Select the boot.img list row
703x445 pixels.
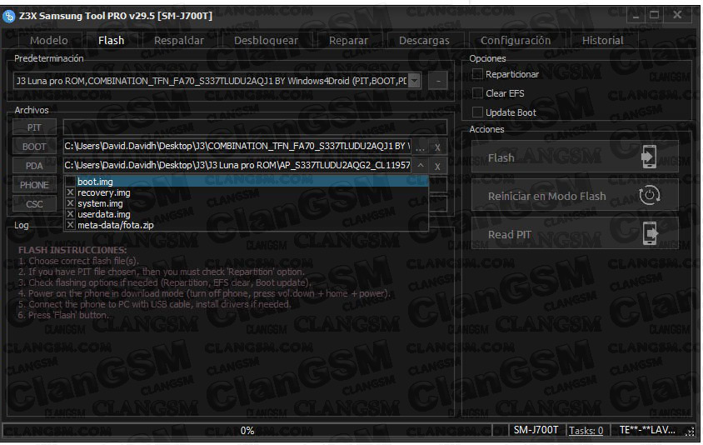point(247,182)
